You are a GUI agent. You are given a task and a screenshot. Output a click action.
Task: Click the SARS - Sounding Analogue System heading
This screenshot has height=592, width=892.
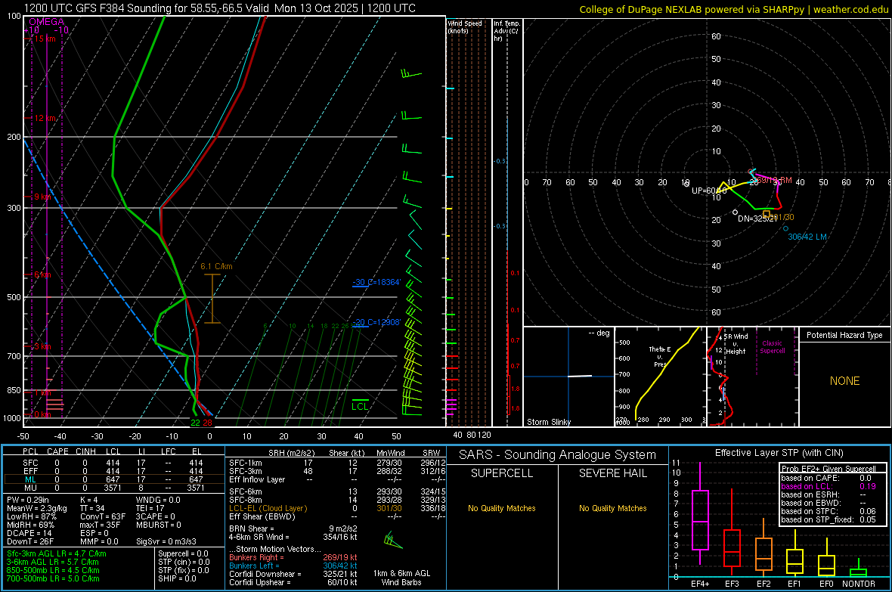click(x=558, y=455)
